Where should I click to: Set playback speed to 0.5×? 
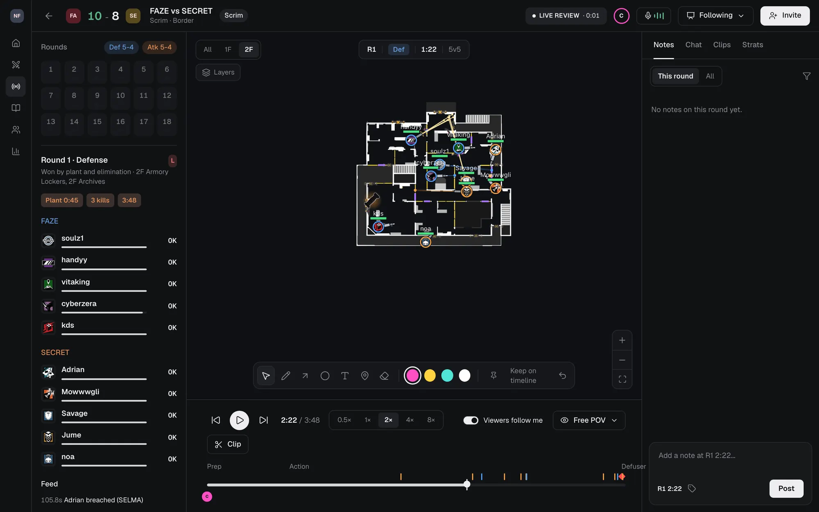(x=344, y=420)
